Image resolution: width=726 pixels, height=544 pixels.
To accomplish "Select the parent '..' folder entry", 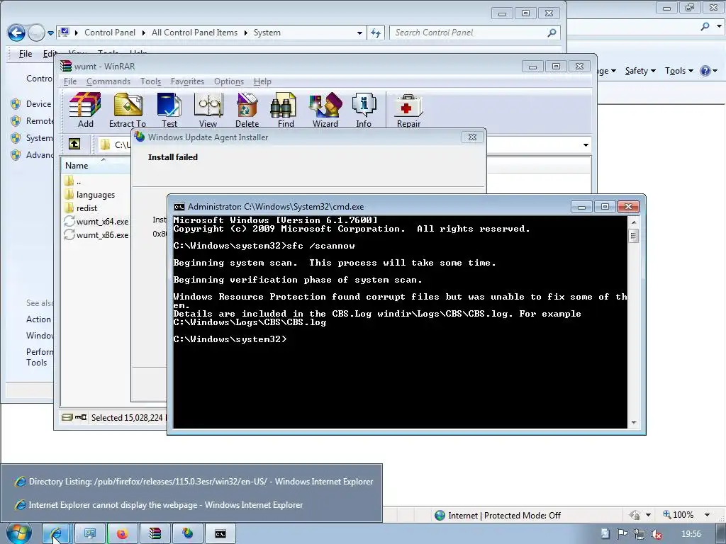I will (x=73, y=181).
